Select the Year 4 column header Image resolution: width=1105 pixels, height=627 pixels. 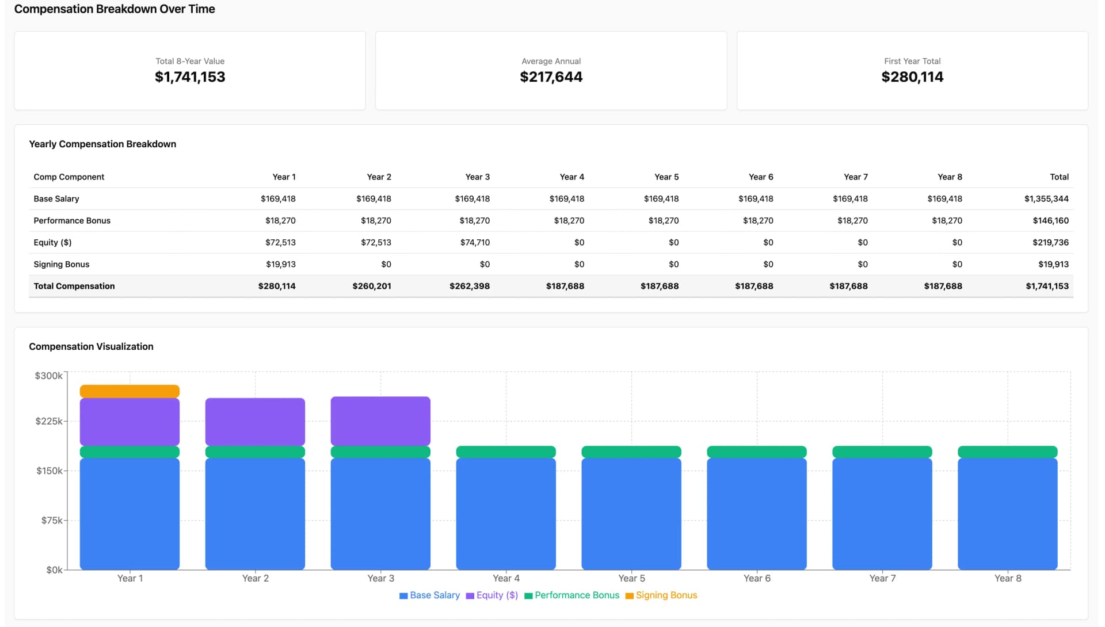coord(571,177)
